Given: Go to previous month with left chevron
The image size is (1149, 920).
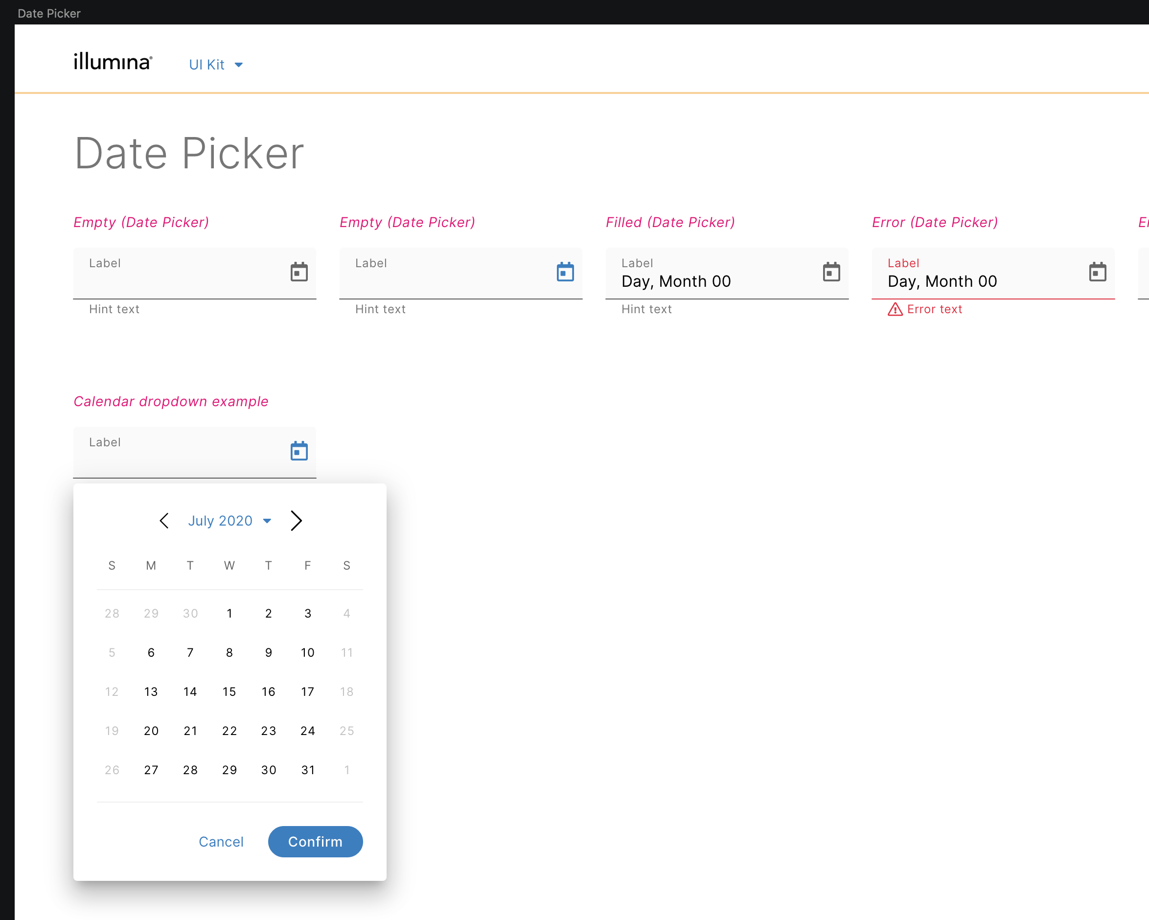Looking at the screenshot, I should coord(164,521).
